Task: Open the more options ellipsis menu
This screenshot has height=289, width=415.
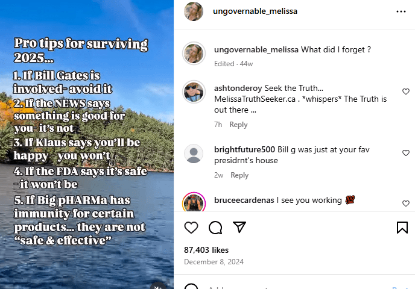Action: coord(401,11)
